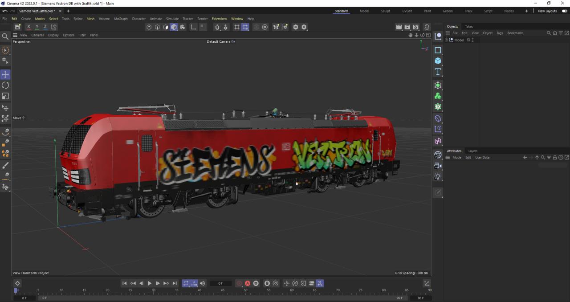Open the New Layouts dropdown

547,11
